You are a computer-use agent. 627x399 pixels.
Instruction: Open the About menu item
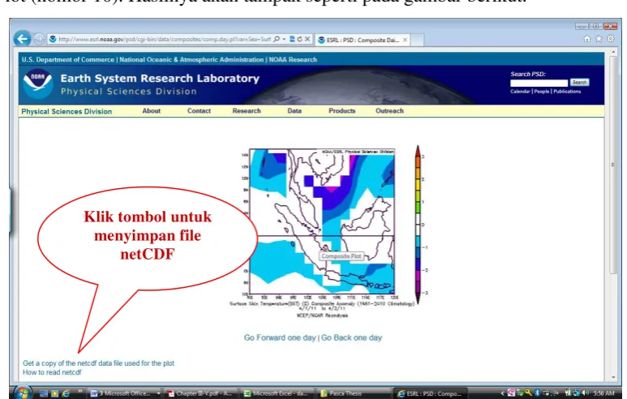pos(152,111)
